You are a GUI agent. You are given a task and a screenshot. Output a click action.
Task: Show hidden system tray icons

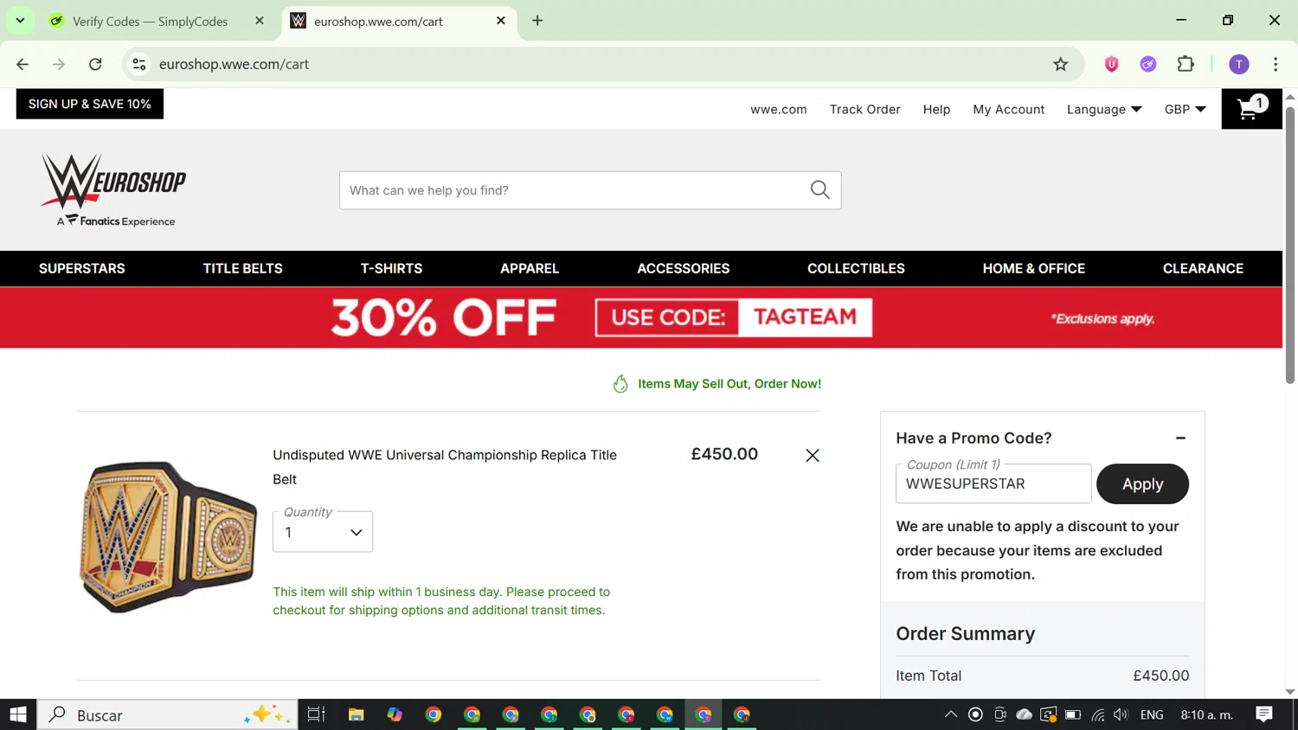(950, 714)
